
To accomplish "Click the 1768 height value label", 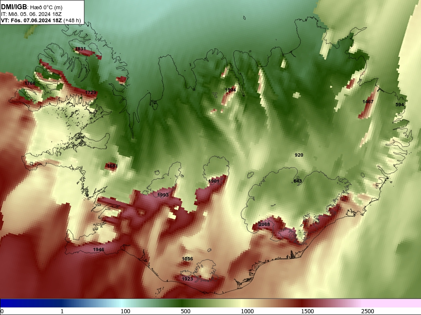I will 30,83.
